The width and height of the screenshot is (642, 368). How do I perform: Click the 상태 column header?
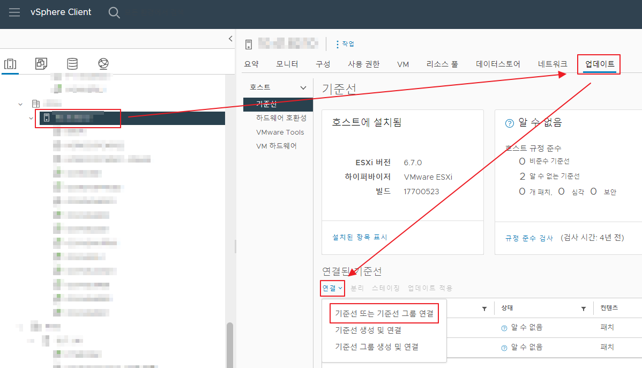click(507, 308)
